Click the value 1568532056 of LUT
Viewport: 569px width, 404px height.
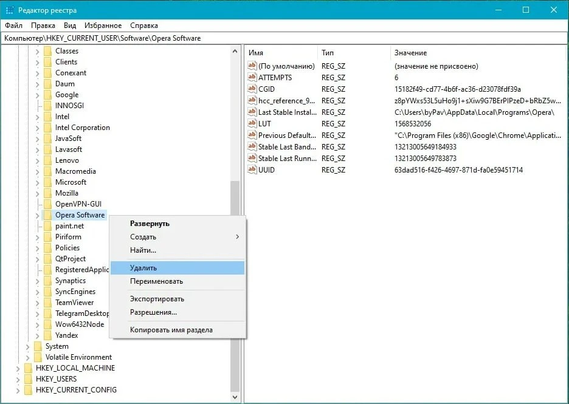coord(413,124)
